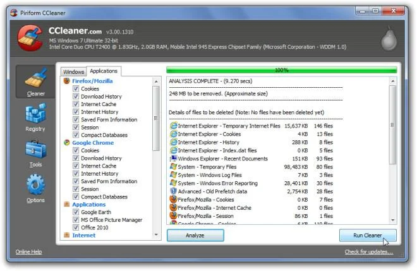
Task: Click the Google Chrome group icon
Action: (67, 143)
